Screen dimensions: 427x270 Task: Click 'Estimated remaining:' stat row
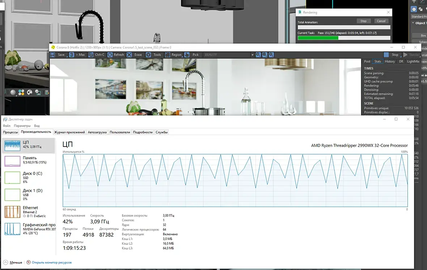coord(391,94)
